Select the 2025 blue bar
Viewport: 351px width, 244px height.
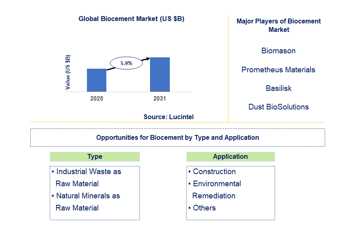97,80
